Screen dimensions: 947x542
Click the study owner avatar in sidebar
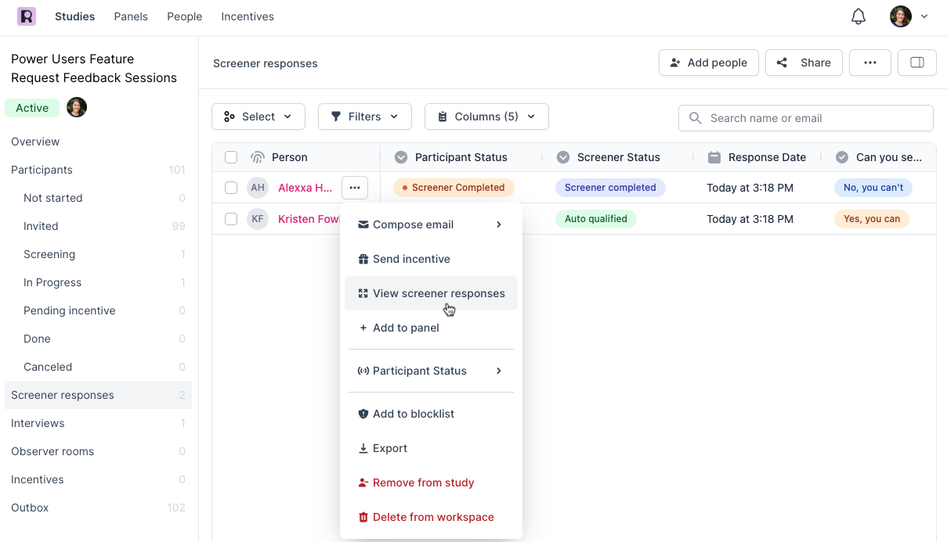click(77, 108)
